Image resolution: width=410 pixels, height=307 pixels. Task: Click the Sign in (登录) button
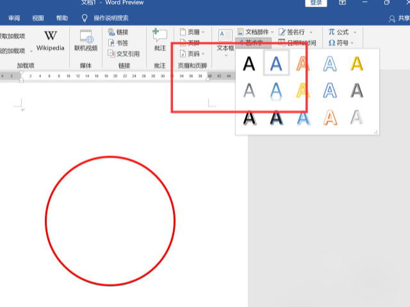(x=316, y=3)
